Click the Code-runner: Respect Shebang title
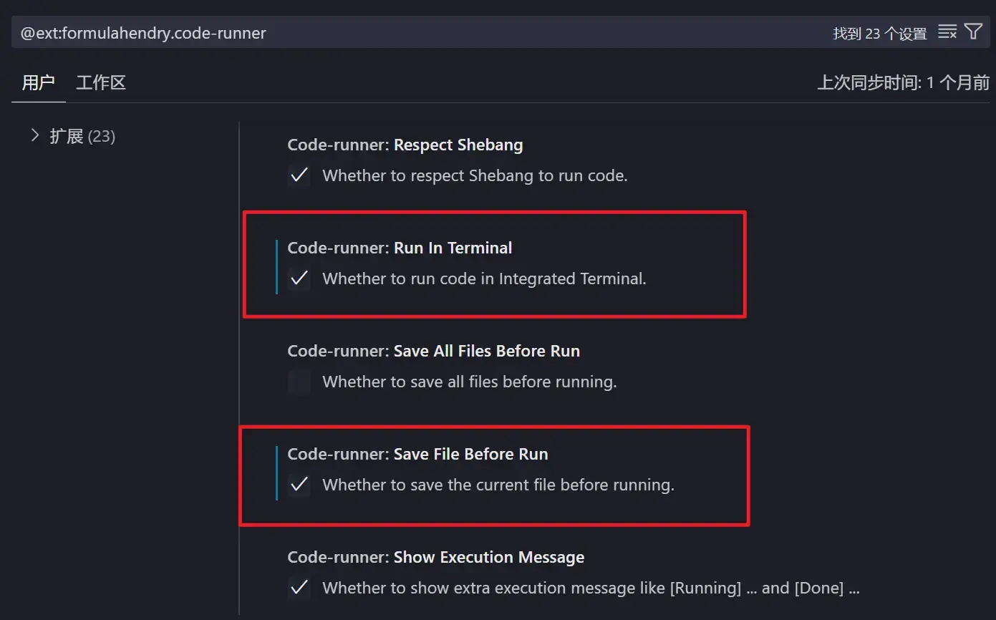Viewport: 996px width, 620px height. tap(405, 145)
